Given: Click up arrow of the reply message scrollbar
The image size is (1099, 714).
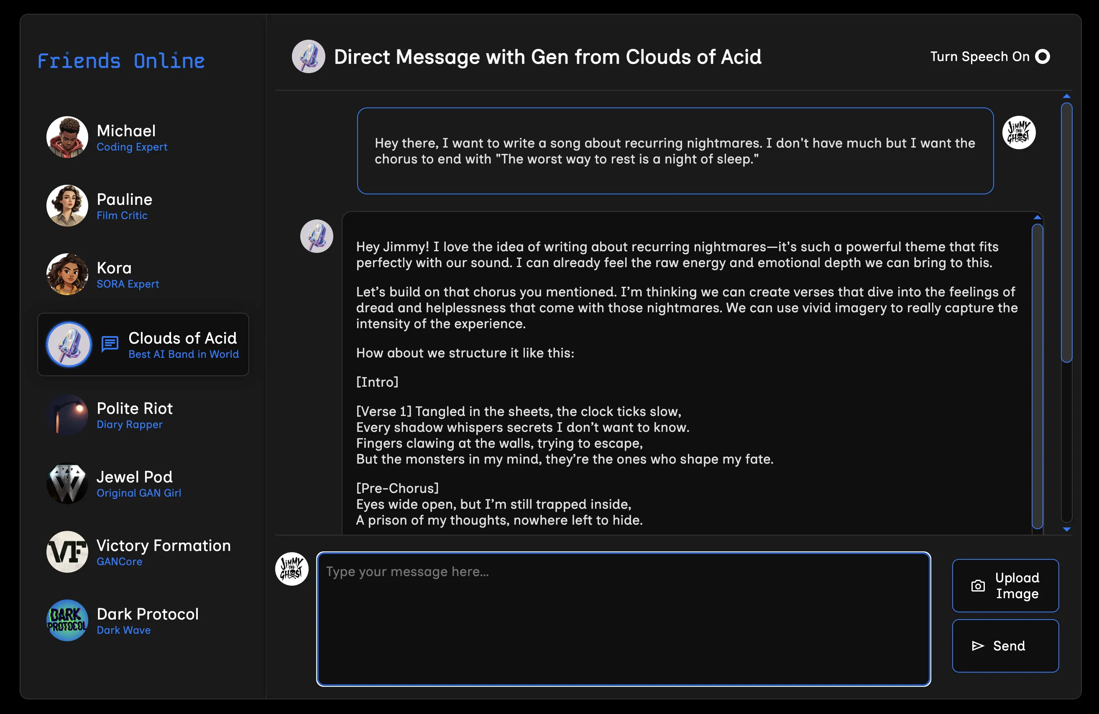Looking at the screenshot, I should click(x=1037, y=217).
